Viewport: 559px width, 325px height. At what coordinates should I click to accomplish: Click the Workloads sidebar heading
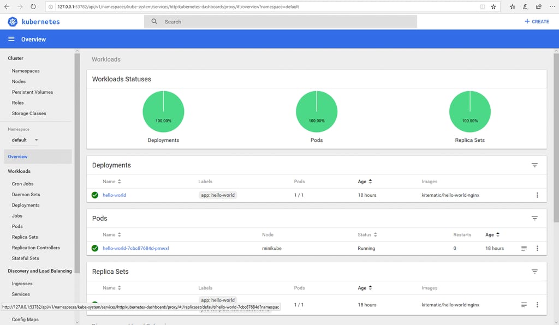coord(19,171)
